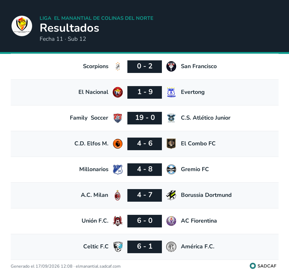Viewport: 289px width, 280px height.
Task: Click the Millonarios blue crest
Action: click(118, 170)
